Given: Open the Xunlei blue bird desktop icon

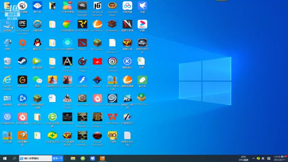Looking at the screenshot, I should click(142, 6).
